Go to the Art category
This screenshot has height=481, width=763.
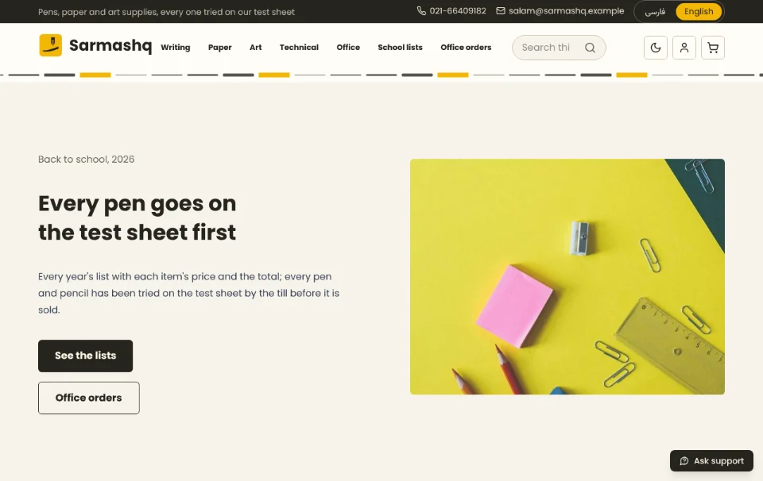coord(255,48)
